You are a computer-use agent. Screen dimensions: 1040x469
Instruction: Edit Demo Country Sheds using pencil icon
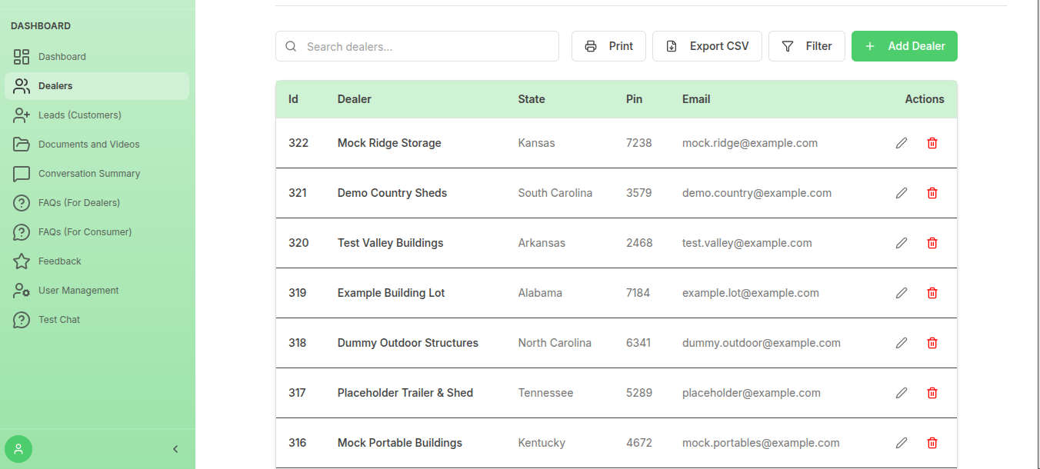click(x=902, y=193)
